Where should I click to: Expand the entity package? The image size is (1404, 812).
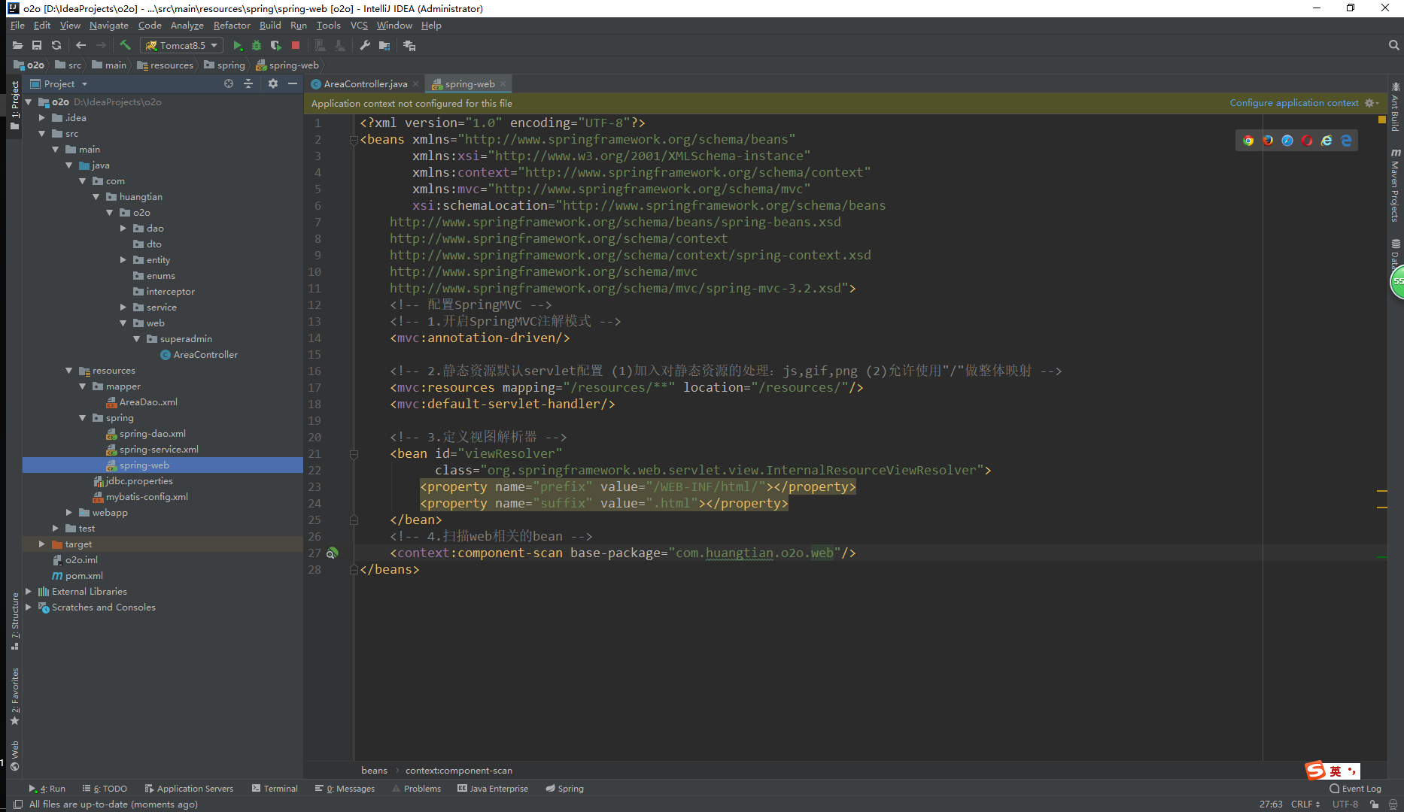(x=123, y=260)
